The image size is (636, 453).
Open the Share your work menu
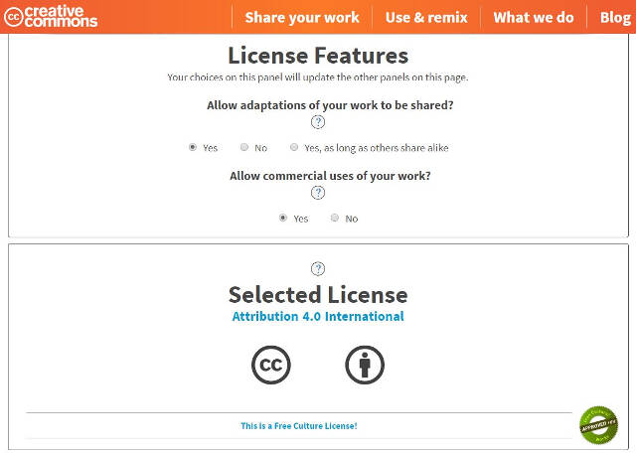[x=302, y=18]
